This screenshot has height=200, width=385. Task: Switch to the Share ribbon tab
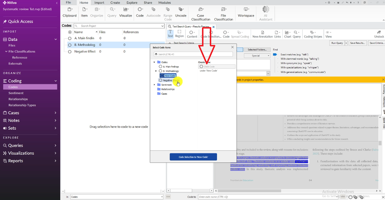pyautogui.click(x=148, y=3)
